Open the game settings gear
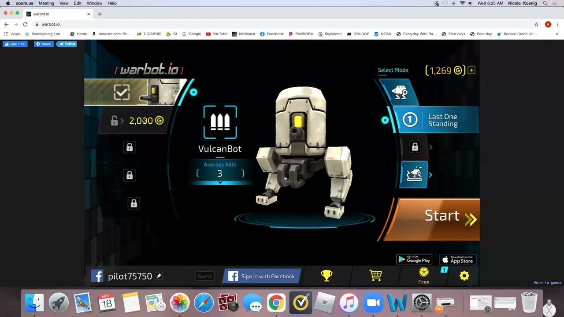The width and height of the screenshot is (564, 317). (464, 276)
